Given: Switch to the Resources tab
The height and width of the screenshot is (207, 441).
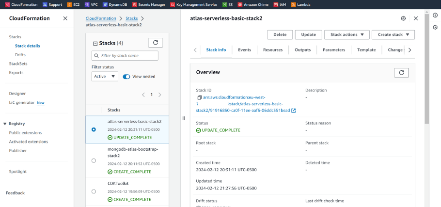Looking at the screenshot, I should click(273, 50).
